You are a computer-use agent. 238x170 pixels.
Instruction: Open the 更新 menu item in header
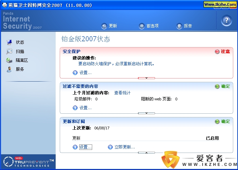(x=113, y=26)
